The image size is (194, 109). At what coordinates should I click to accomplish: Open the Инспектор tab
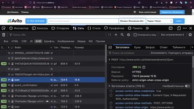click(19, 28)
